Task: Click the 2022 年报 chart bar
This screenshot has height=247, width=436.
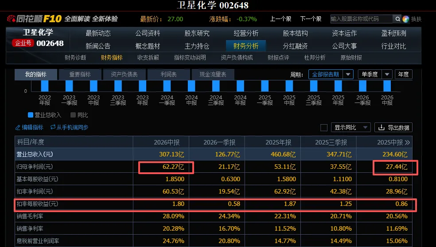Action: tap(44, 86)
